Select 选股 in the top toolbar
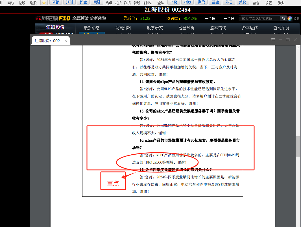 click(33, 3)
